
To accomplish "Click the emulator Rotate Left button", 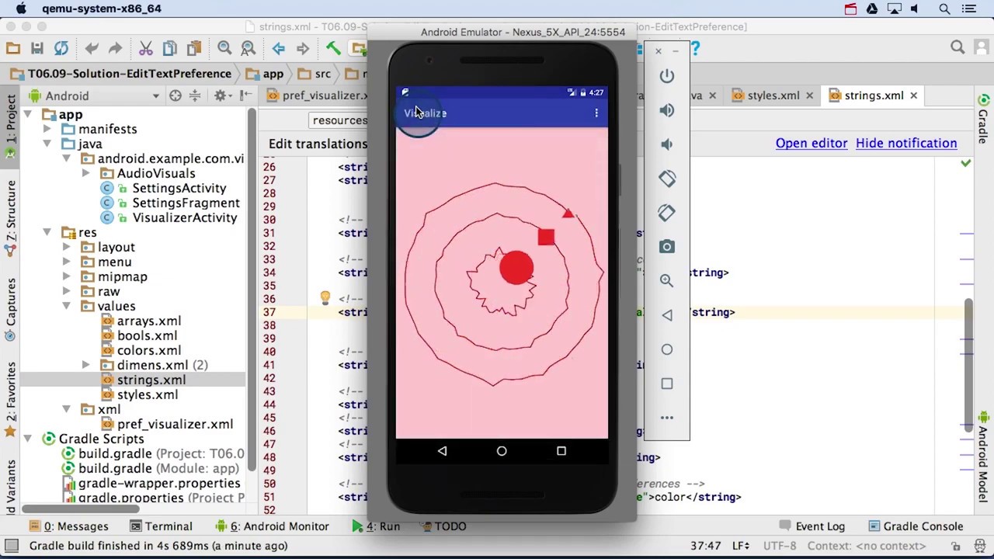I will (667, 179).
